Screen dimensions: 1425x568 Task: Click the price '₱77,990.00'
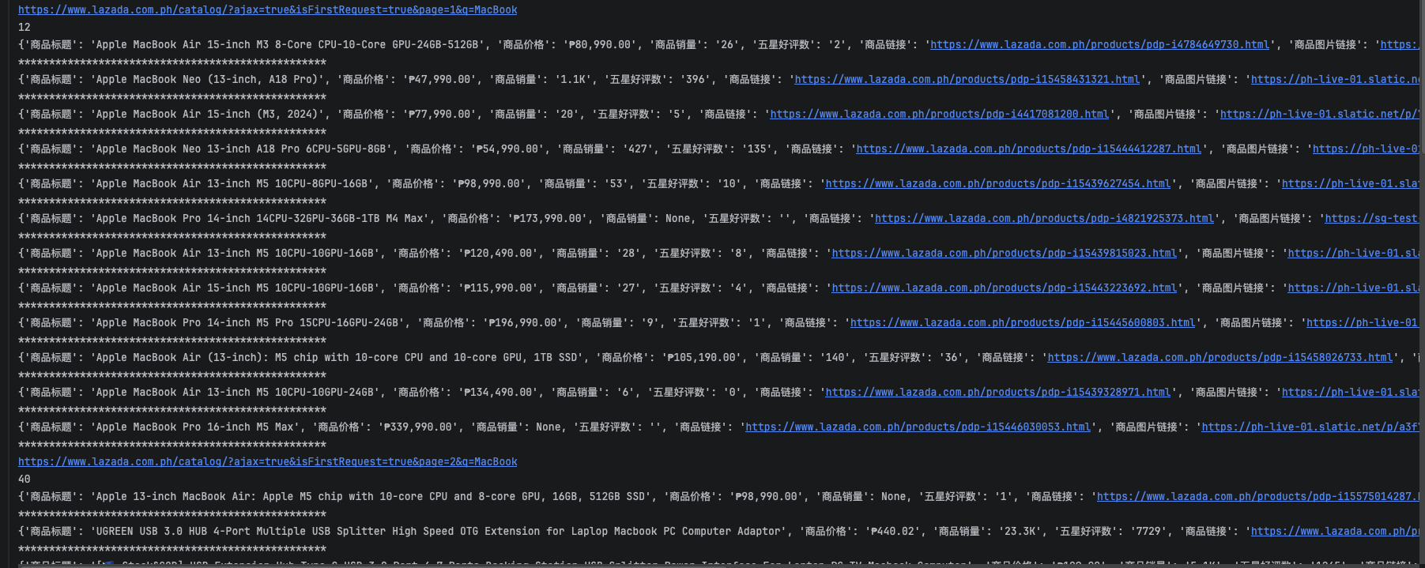pos(440,115)
